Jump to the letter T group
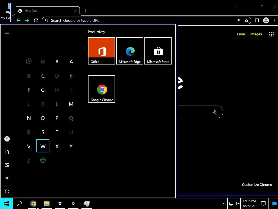This screenshot has height=209, width=278. tap(57, 132)
